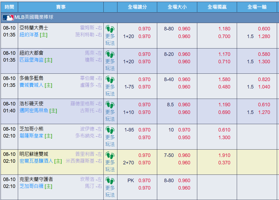Choose 8-80 over odds 0.960 for 克里夫蘭守護者
Viewport: 279px width, 200px height.
[184, 181]
